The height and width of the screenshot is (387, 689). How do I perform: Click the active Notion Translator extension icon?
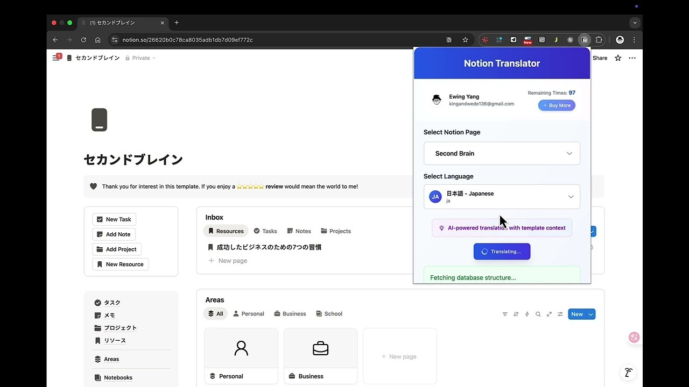pos(585,40)
